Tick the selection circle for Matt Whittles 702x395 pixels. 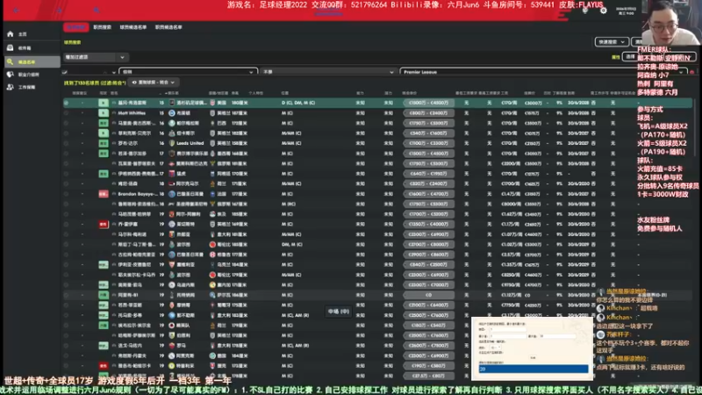click(x=67, y=113)
